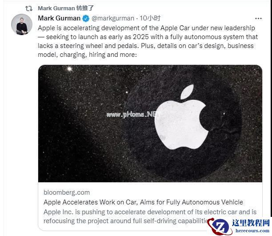Click the blue verified badge beside Mark Gurman
Viewport: 272px width, 236px height.
86,18
